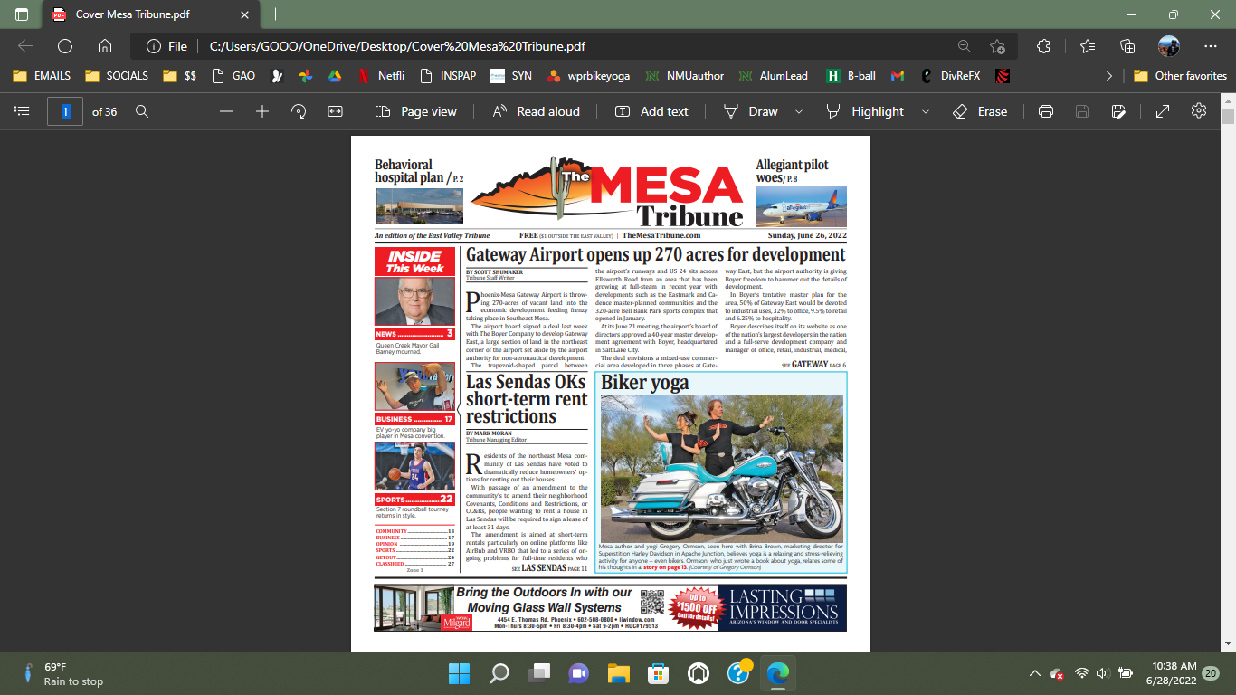Click the PDF find magnifier icon
1236x695 pixels.
(x=142, y=111)
